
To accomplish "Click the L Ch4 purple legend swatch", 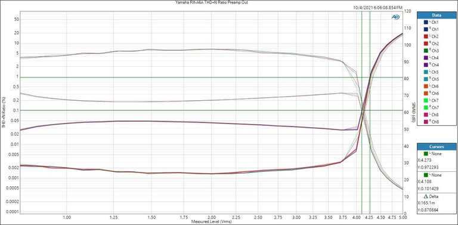I will click(x=426, y=58).
